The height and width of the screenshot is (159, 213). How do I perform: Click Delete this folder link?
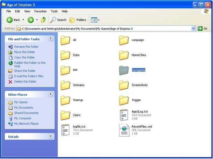pos(25,82)
